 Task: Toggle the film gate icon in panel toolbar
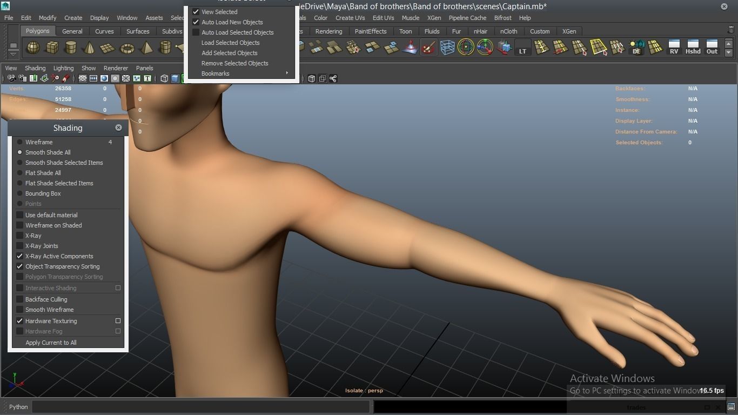93,78
